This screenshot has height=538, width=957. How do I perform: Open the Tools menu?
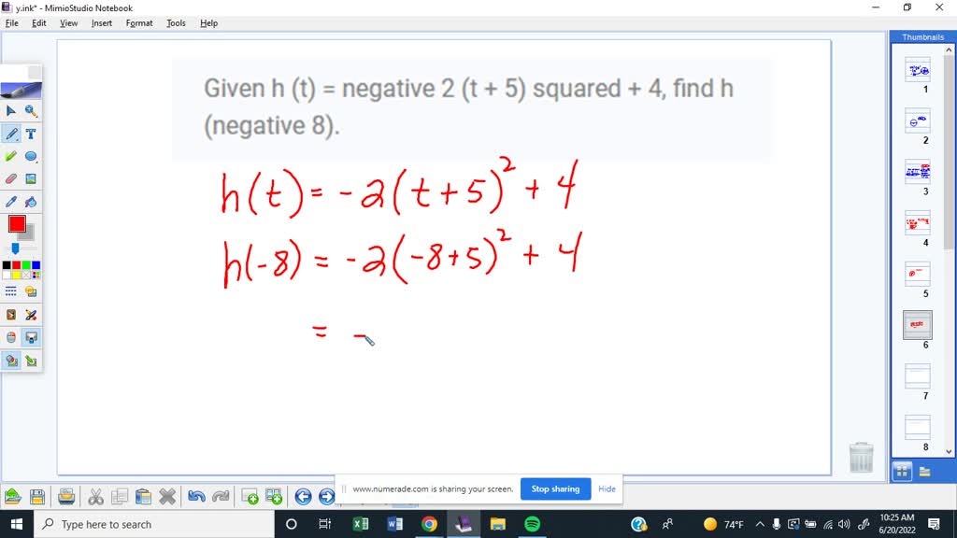[175, 22]
